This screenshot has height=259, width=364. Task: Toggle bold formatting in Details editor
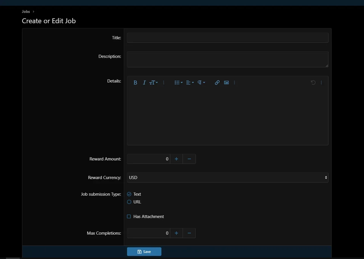[x=135, y=83]
